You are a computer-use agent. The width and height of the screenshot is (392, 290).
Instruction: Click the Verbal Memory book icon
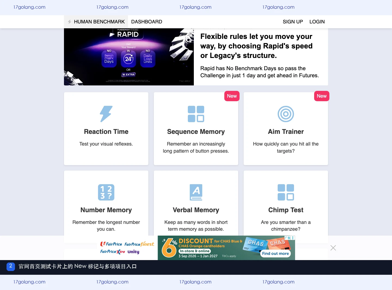coord(196,192)
